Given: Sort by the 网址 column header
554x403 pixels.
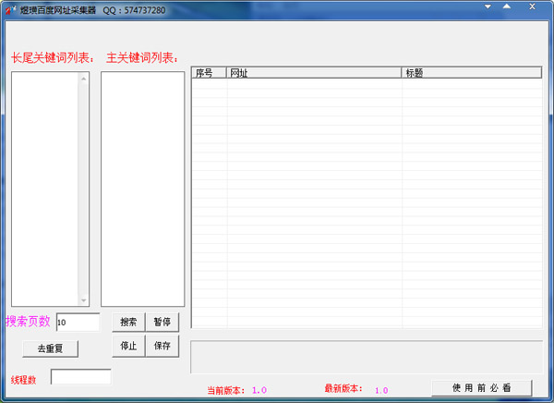Looking at the screenshot, I should [314, 73].
